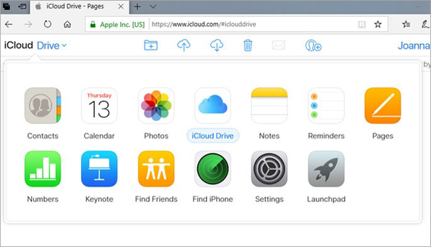Close the iCloud Drive - Pages tab
Screen dimensions: 431x247
(x=121, y=6)
